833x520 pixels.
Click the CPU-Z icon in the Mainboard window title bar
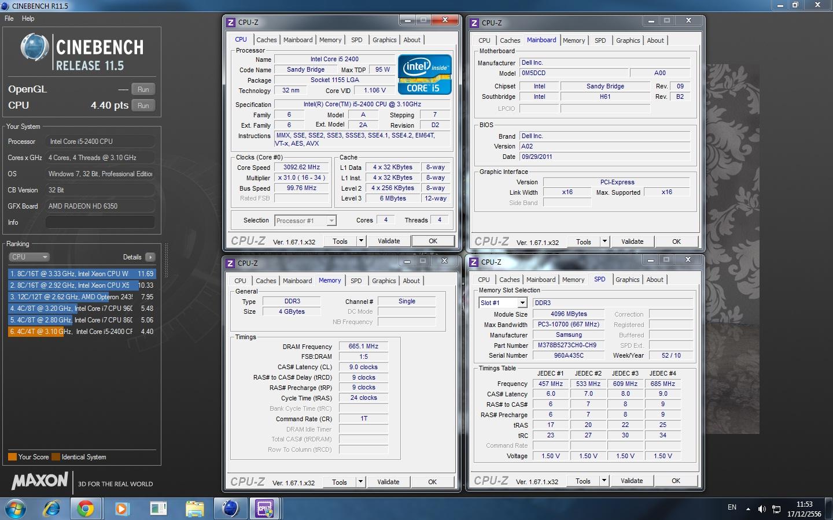pyautogui.click(x=474, y=23)
